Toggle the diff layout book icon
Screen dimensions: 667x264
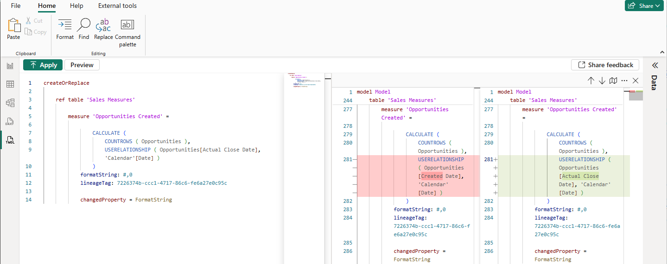[613, 81]
